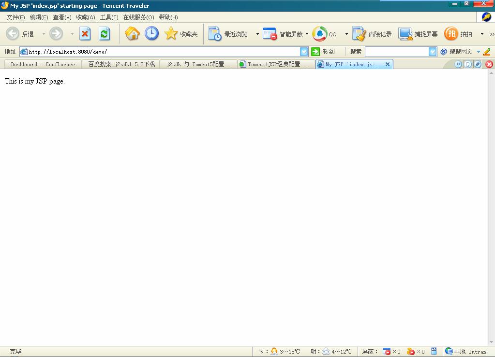
Task: Open browsing History clock icon
Action: pyautogui.click(x=152, y=34)
